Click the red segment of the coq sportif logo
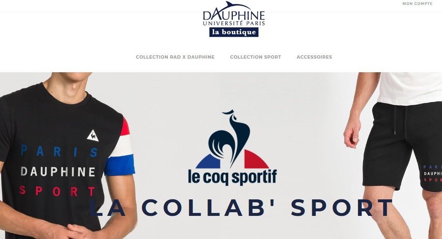Image resolution: width=442 pixels, height=239 pixels. click(x=255, y=160)
